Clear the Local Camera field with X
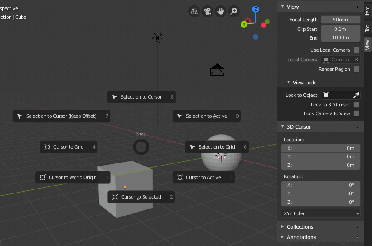This screenshot has height=246, width=372. click(x=356, y=60)
